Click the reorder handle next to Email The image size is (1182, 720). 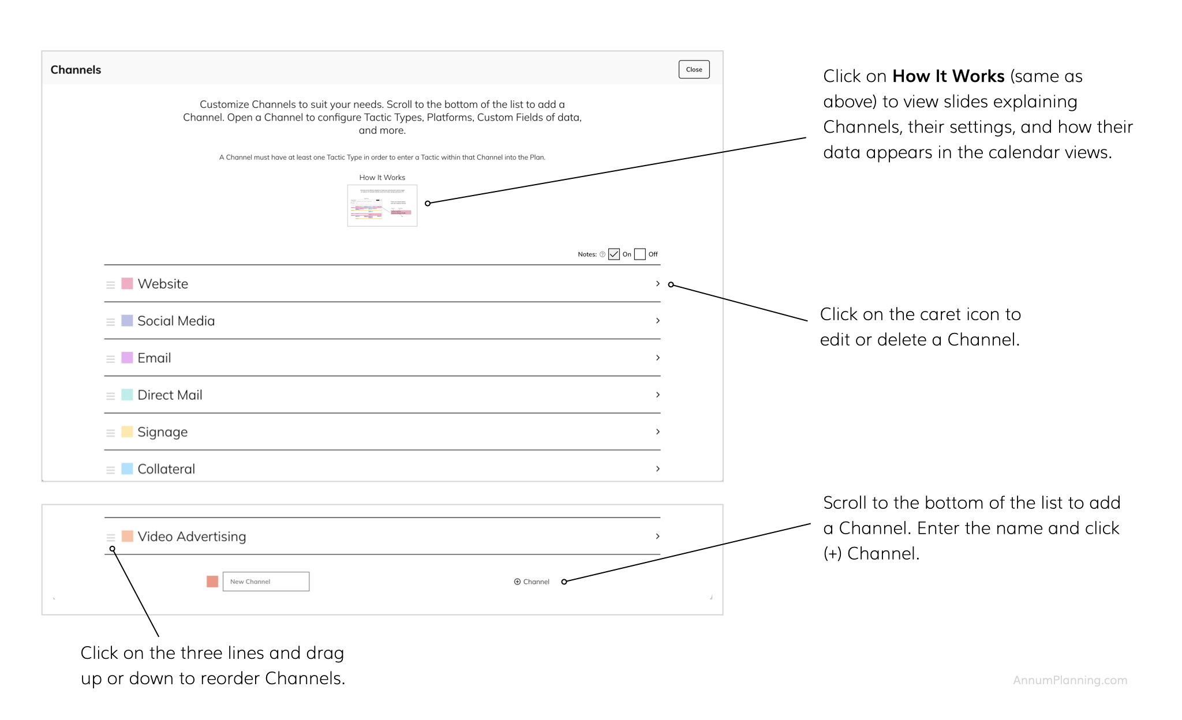click(110, 358)
